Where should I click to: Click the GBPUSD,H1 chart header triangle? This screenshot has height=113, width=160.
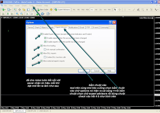[2, 18]
